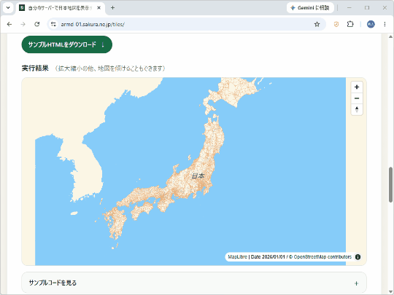Open the Extensions puzzle icon
This screenshot has height=295, width=394.
coord(350,24)
